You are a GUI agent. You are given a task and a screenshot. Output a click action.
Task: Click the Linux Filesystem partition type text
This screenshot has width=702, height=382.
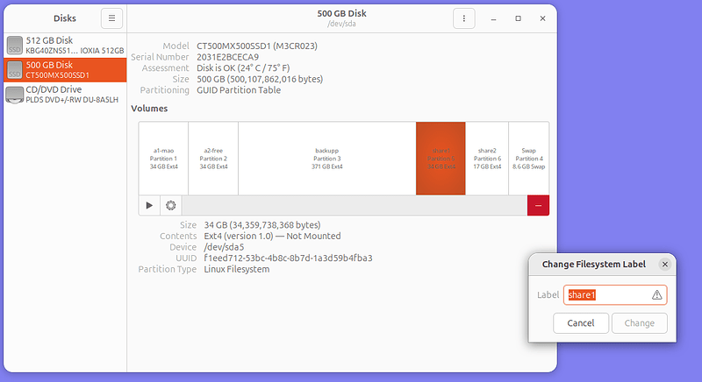point(237,269)
